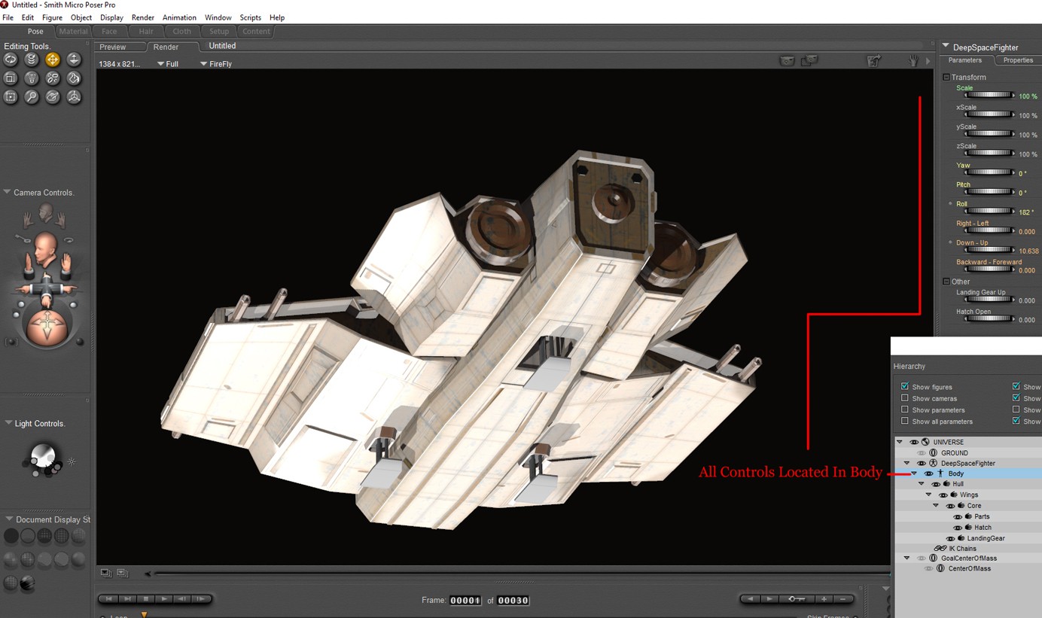Click the left hand camera control icon

pos(29,219)
